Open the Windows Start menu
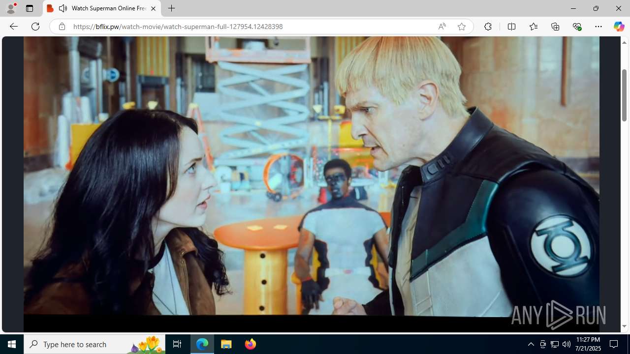Image resolution: width=630 pixels, height=354 pixels. tap(12, 344)
